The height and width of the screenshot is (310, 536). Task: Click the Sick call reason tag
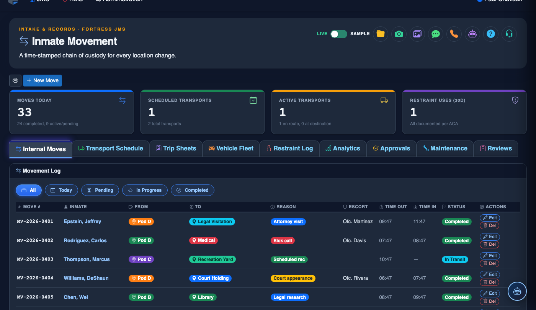(x=283, y=241)
